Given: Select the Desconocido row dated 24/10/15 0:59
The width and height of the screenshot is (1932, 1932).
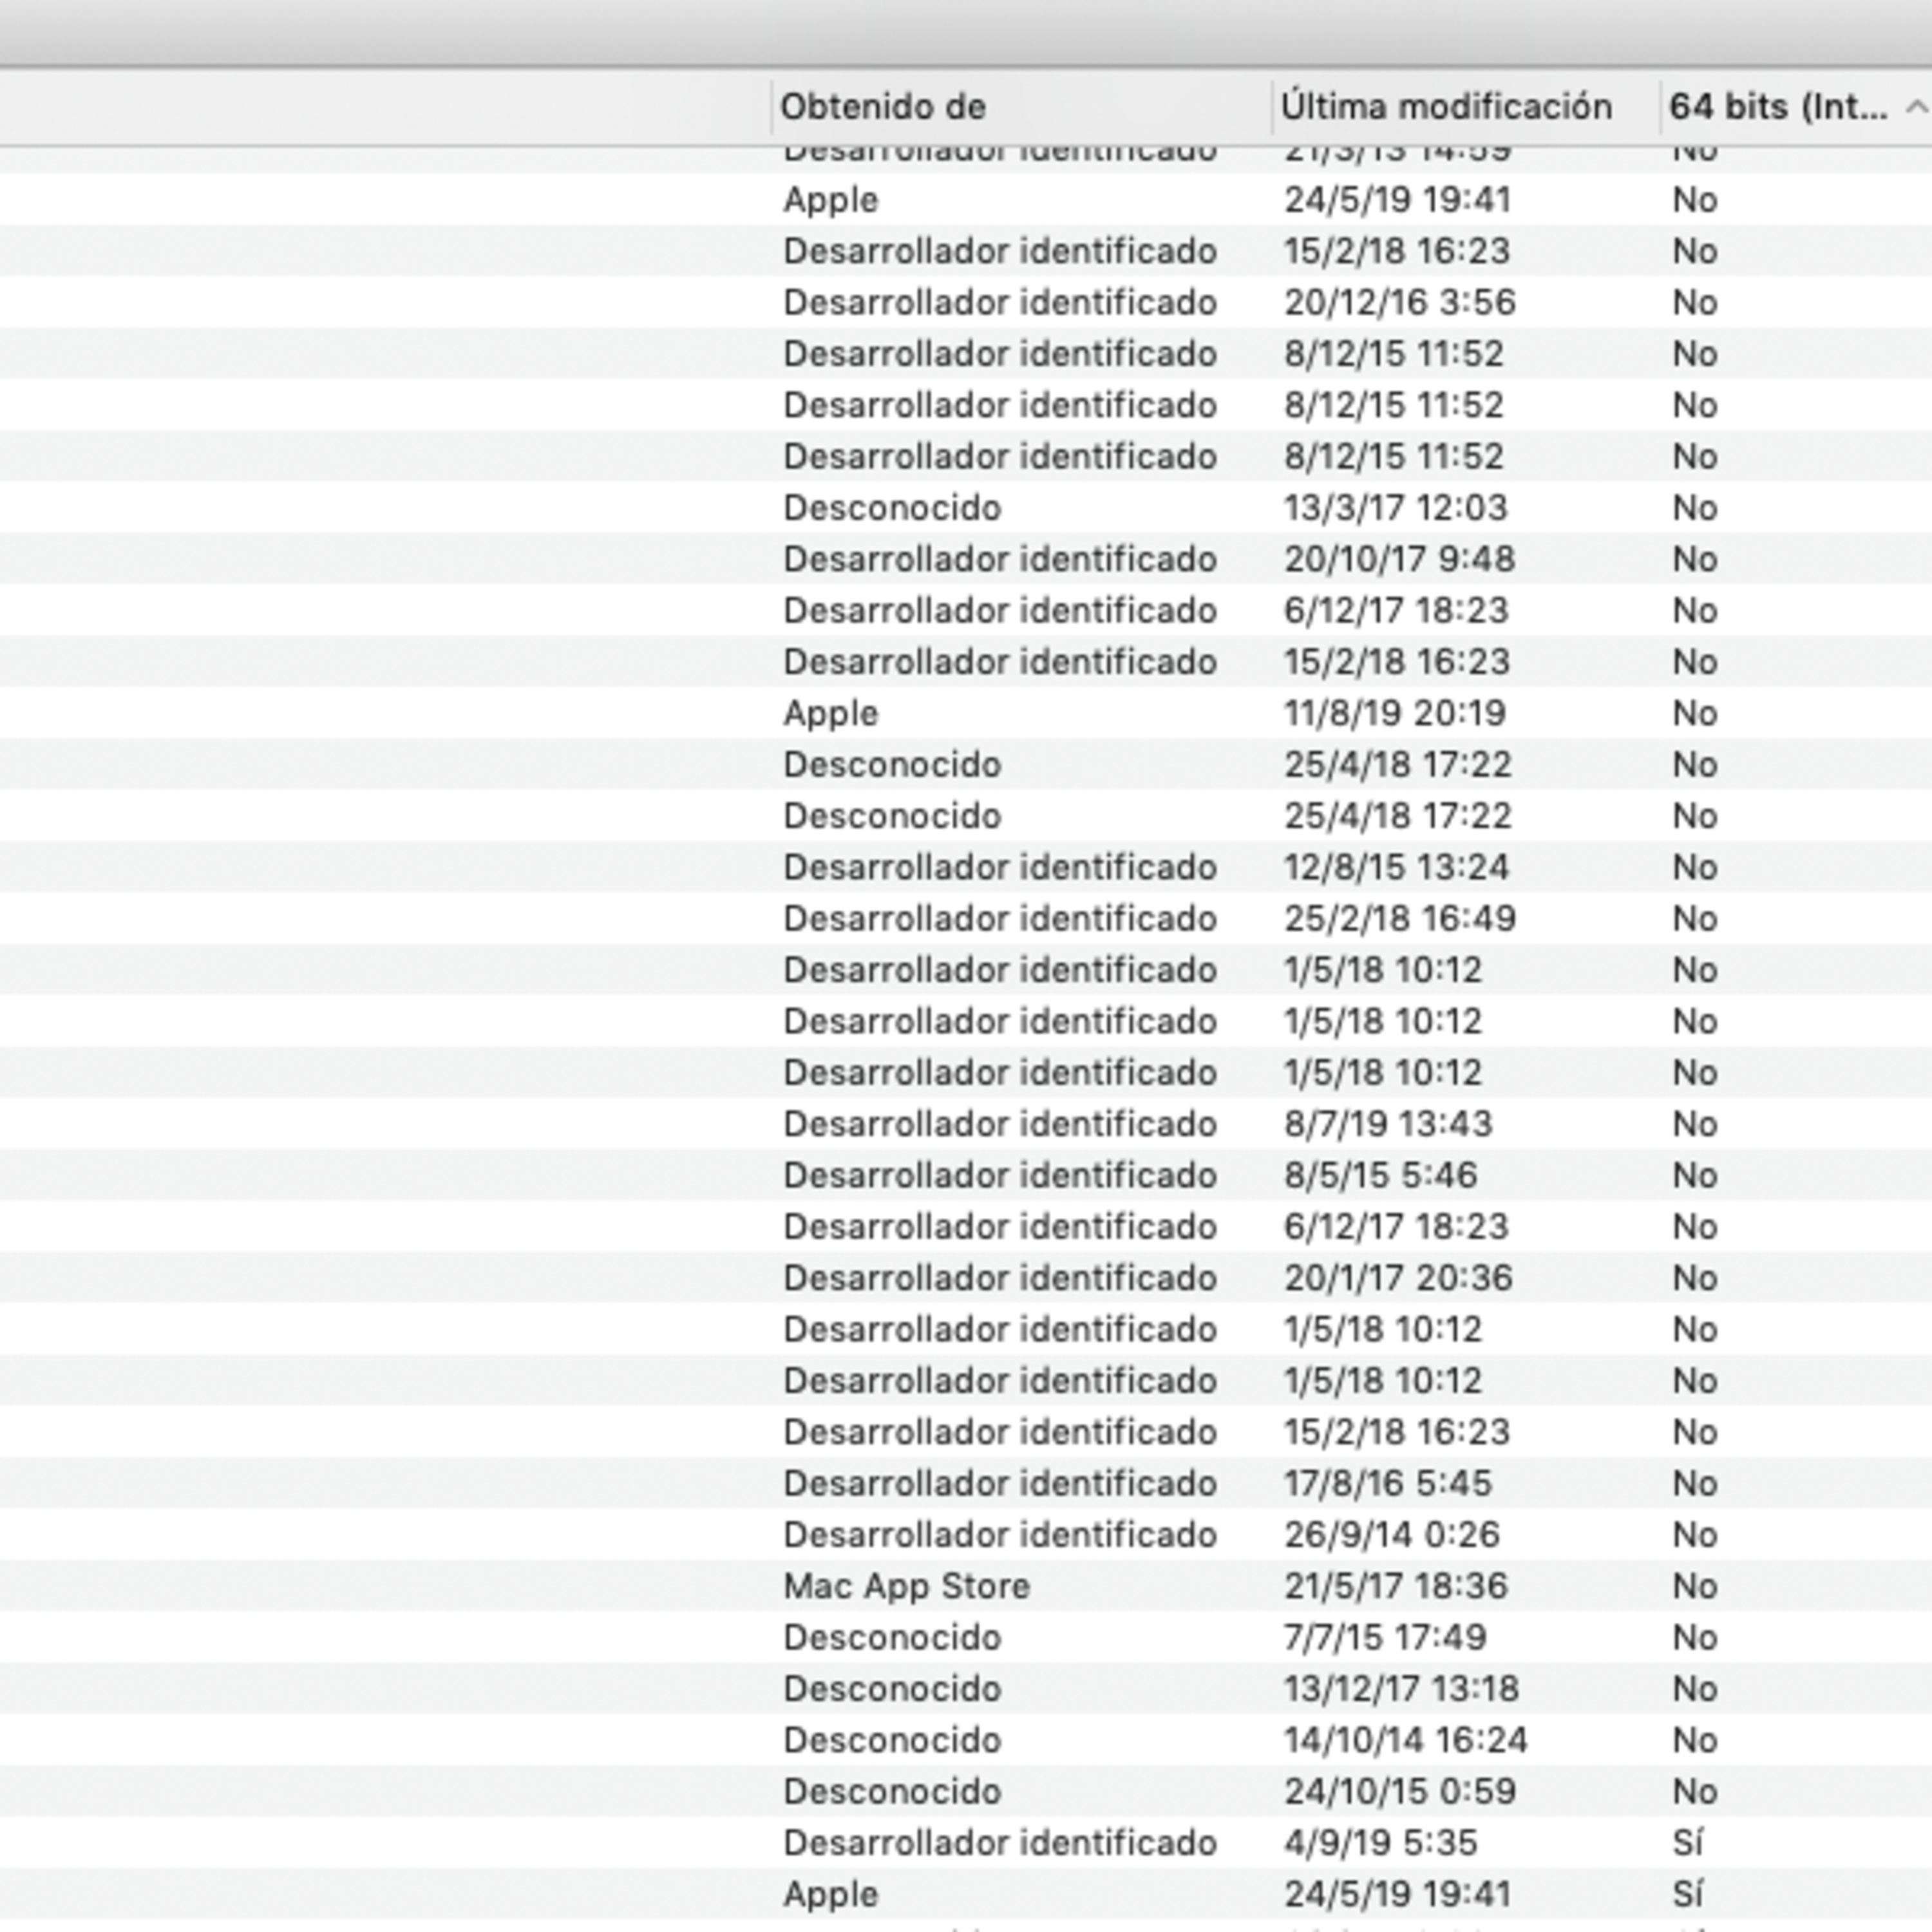Looking at the screenshot, I should tap(892, 1791).
